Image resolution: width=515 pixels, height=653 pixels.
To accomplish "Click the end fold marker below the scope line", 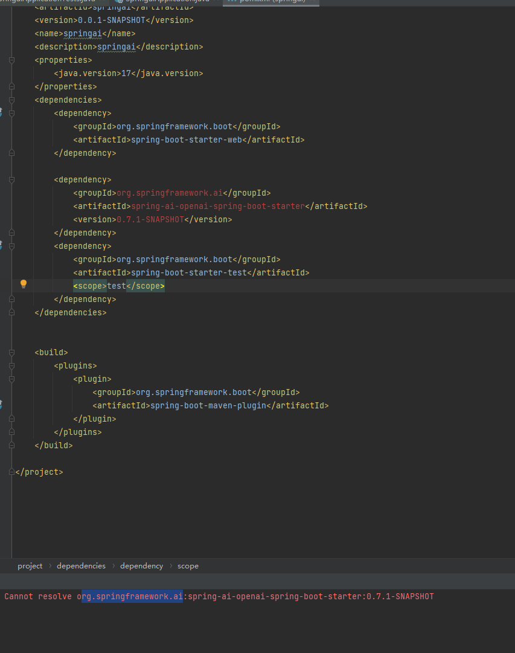I will (x=11, y=299).
